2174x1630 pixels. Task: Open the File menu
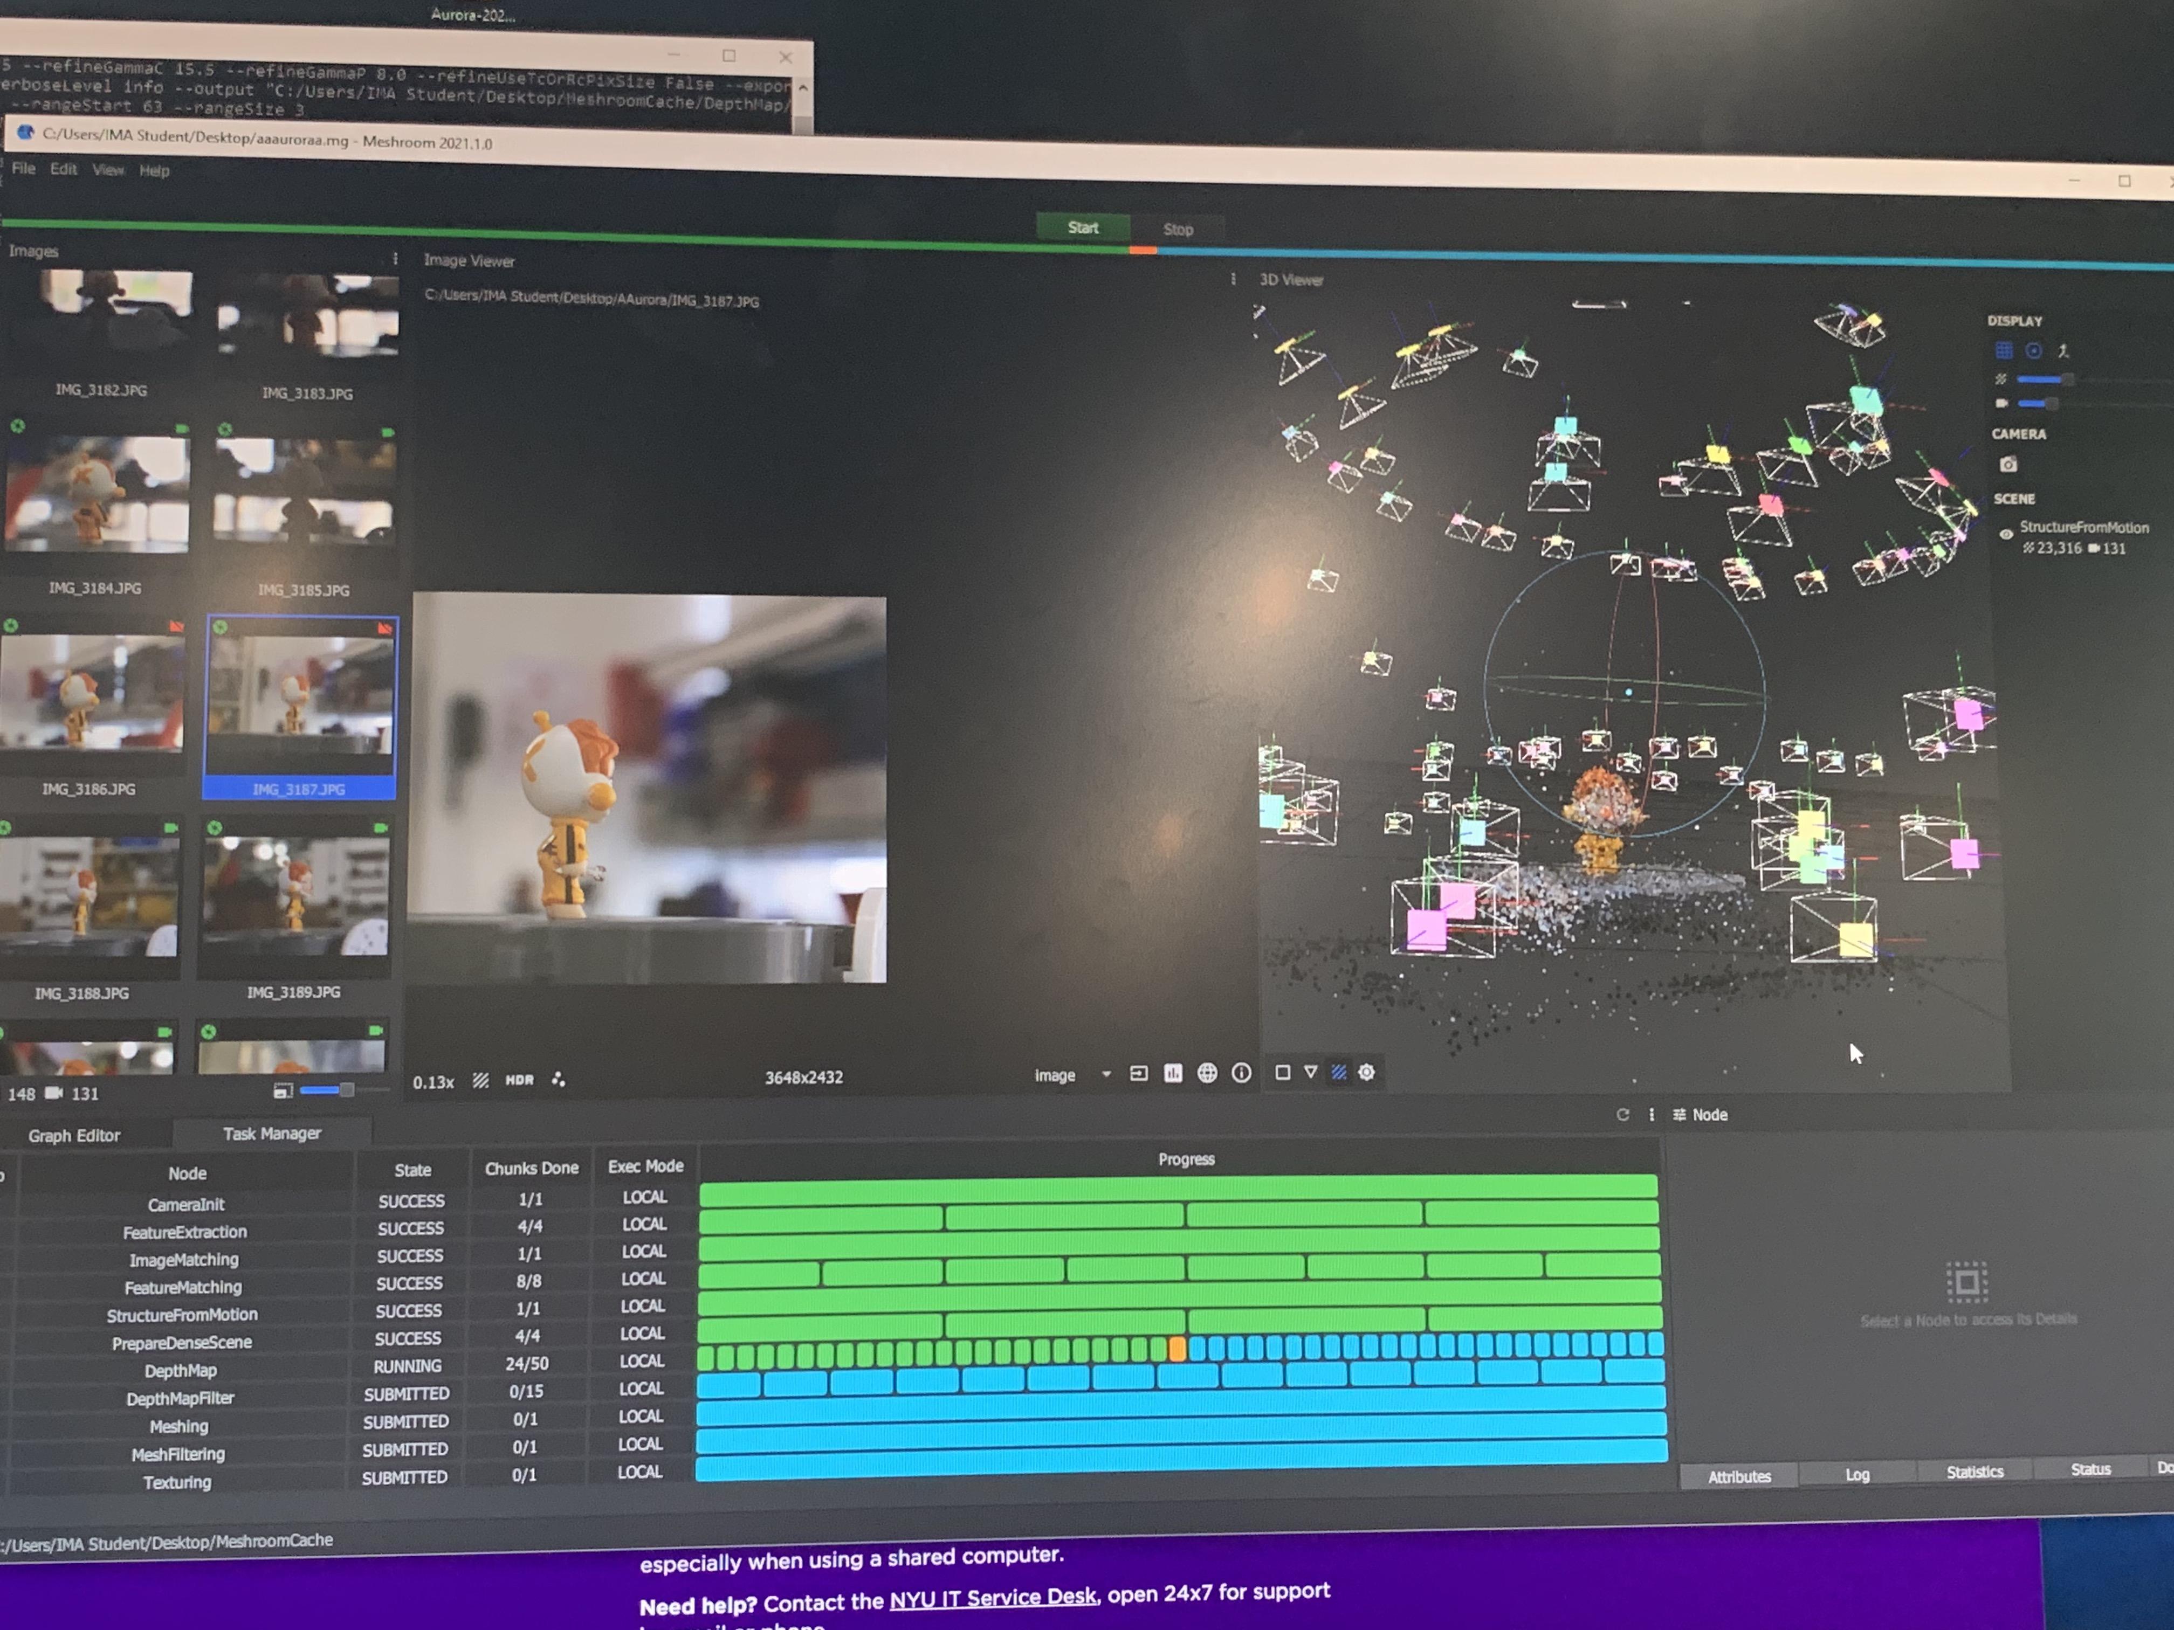click(x=24, y=169)
